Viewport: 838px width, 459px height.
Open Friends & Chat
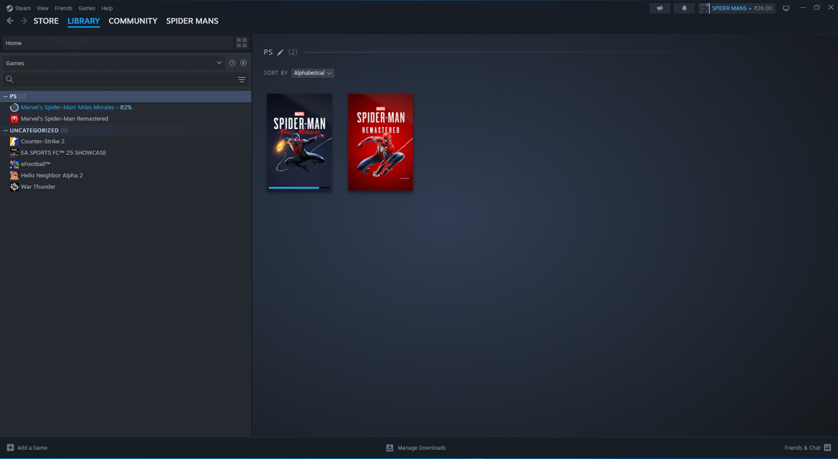pyautogui.click(x=808, y=448)
